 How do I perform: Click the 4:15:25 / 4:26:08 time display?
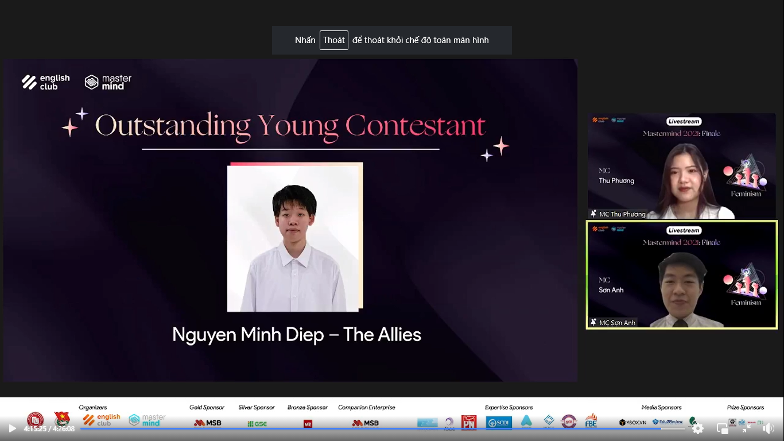pos(49,428)
